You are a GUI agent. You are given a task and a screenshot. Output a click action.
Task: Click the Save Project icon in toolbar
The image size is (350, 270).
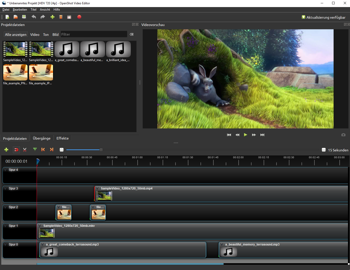(24, 17)
